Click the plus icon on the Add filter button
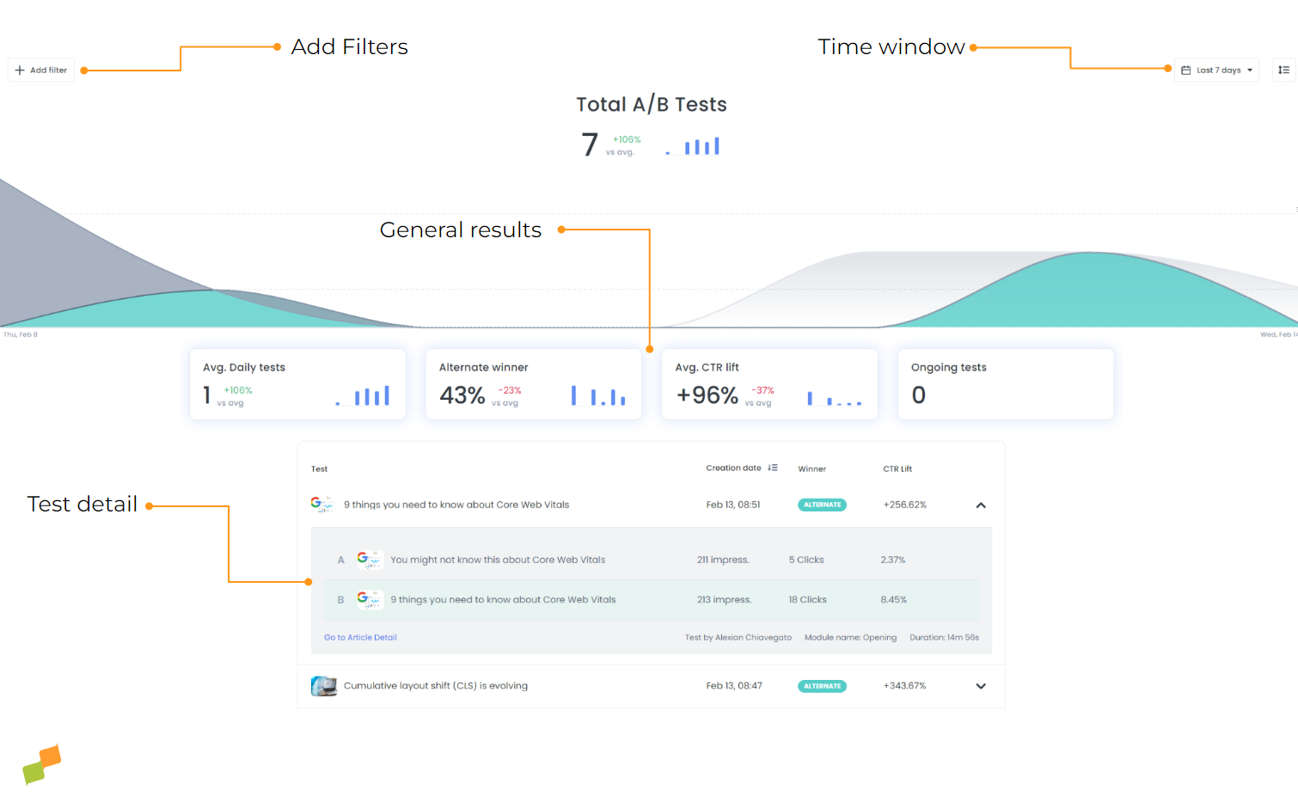Viewport: 1298px width, 808px height. pyautogui.click(x=19, y=70)
